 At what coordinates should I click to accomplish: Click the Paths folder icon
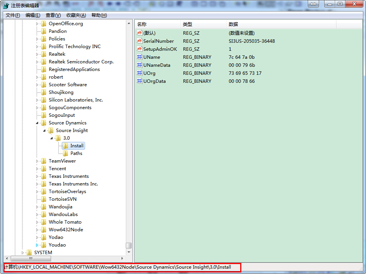coord(65,153)
